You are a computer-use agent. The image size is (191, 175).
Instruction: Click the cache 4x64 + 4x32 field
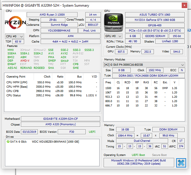click(x=71, y=41)
